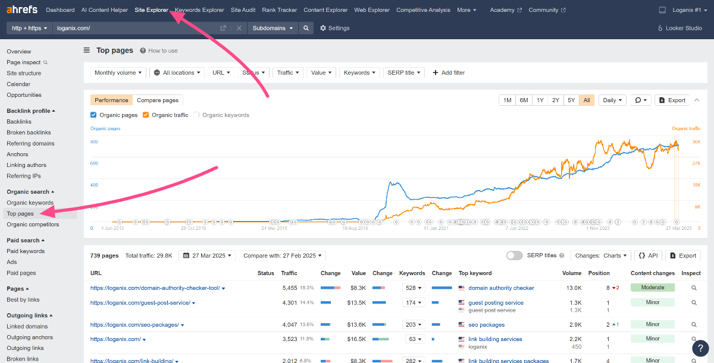The width and height of the screenshot is (714, 363).
Task: Expand 528 keywords dropdown
Action: (413, 288)
